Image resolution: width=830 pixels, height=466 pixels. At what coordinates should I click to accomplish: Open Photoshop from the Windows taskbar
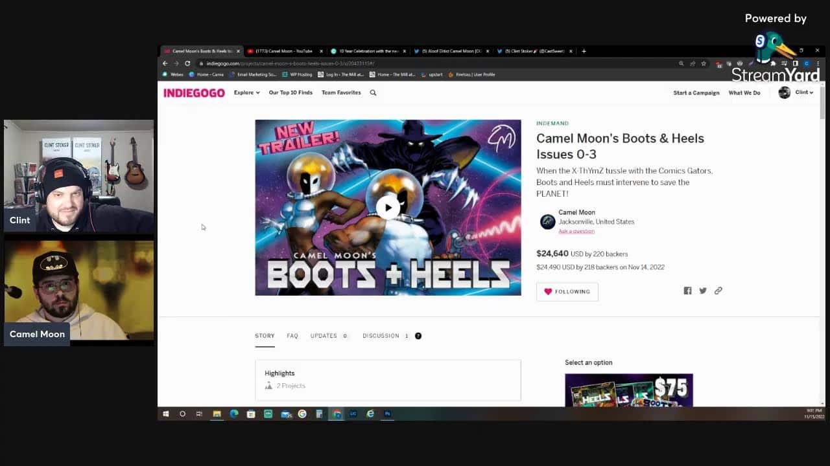click(x=387, y=414)
